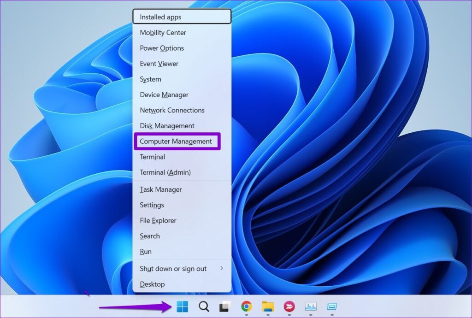
Task: Open the performance monitor app on the taskbar
Action: pos(310,306)
